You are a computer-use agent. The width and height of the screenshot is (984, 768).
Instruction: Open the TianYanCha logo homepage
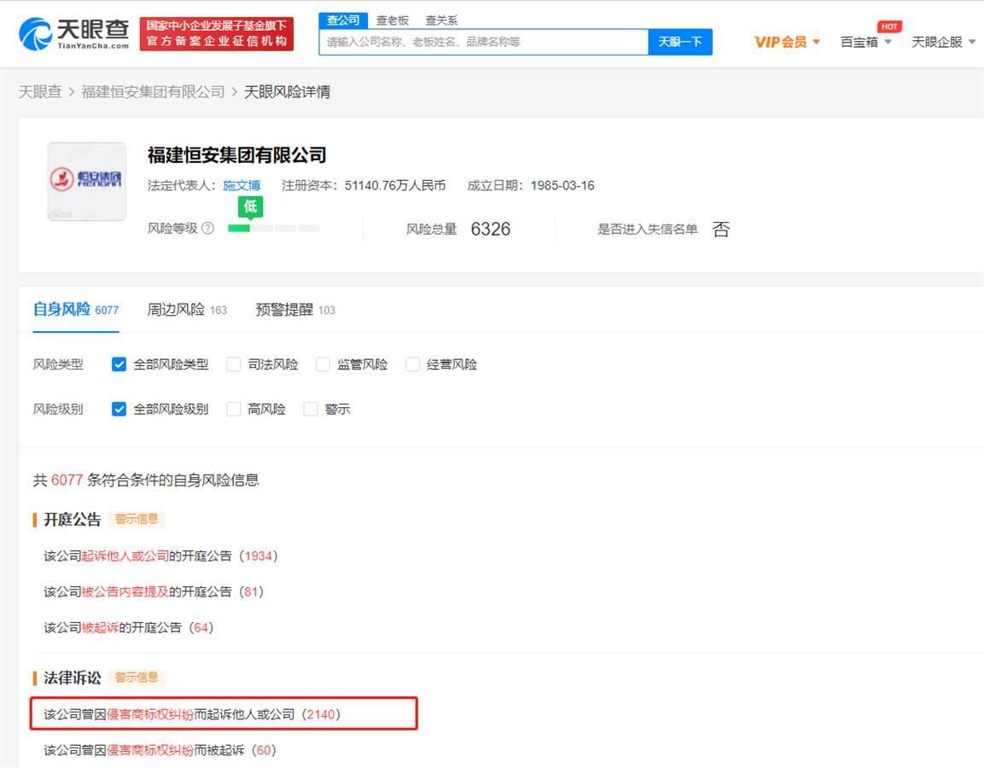click(74, 34)
